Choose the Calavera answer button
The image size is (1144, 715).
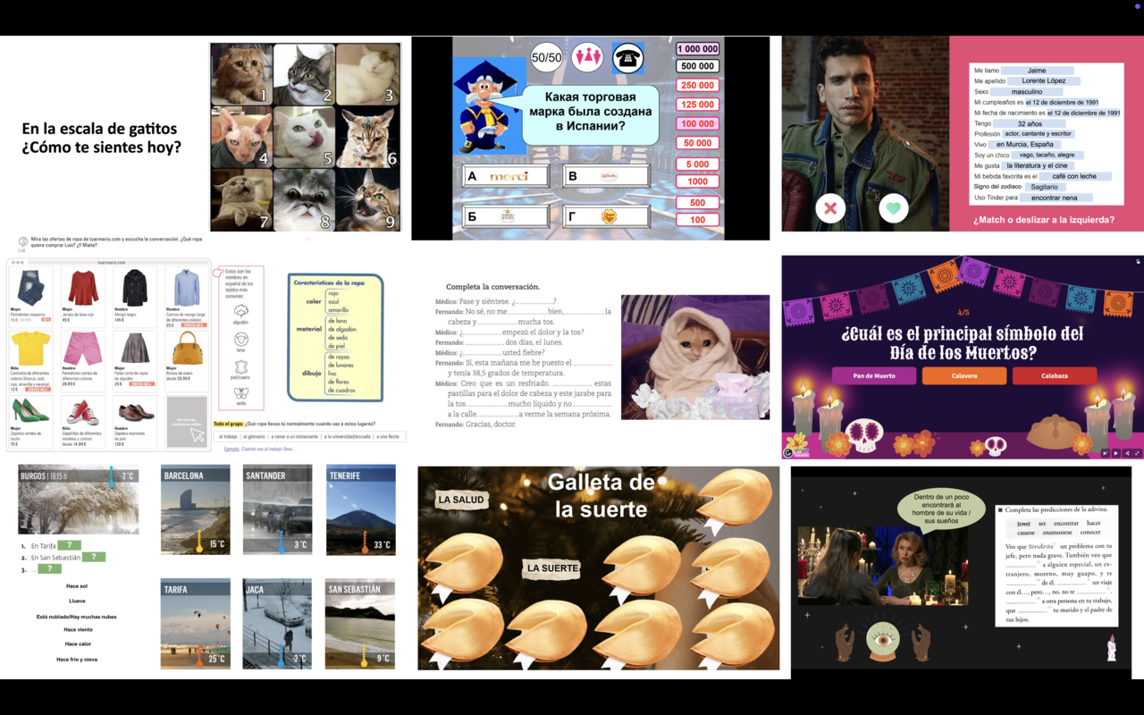click(x=963, y=376)
